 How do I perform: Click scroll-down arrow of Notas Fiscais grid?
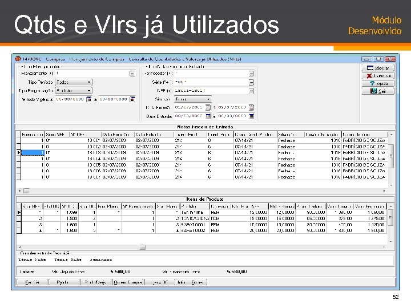tap(391, 185)
